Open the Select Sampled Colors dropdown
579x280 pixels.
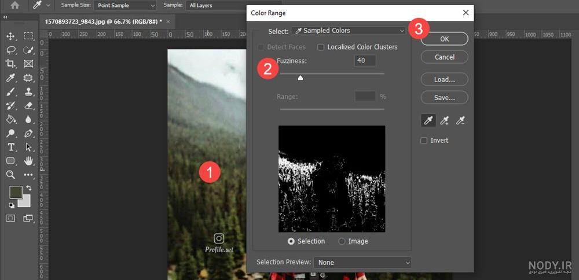tap(349, 31)
